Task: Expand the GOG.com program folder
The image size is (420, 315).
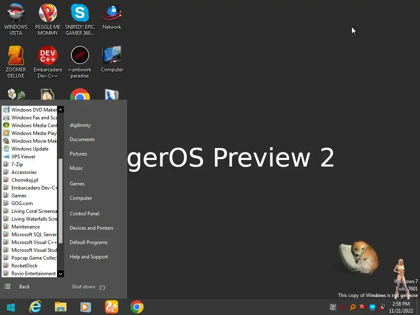Action: pyautogui.click(x=30, y=203)
